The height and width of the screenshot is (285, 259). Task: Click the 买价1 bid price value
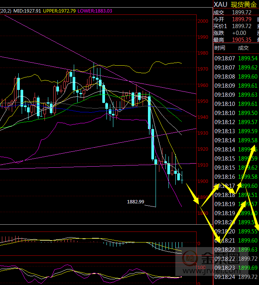click(x=242, y=26)
